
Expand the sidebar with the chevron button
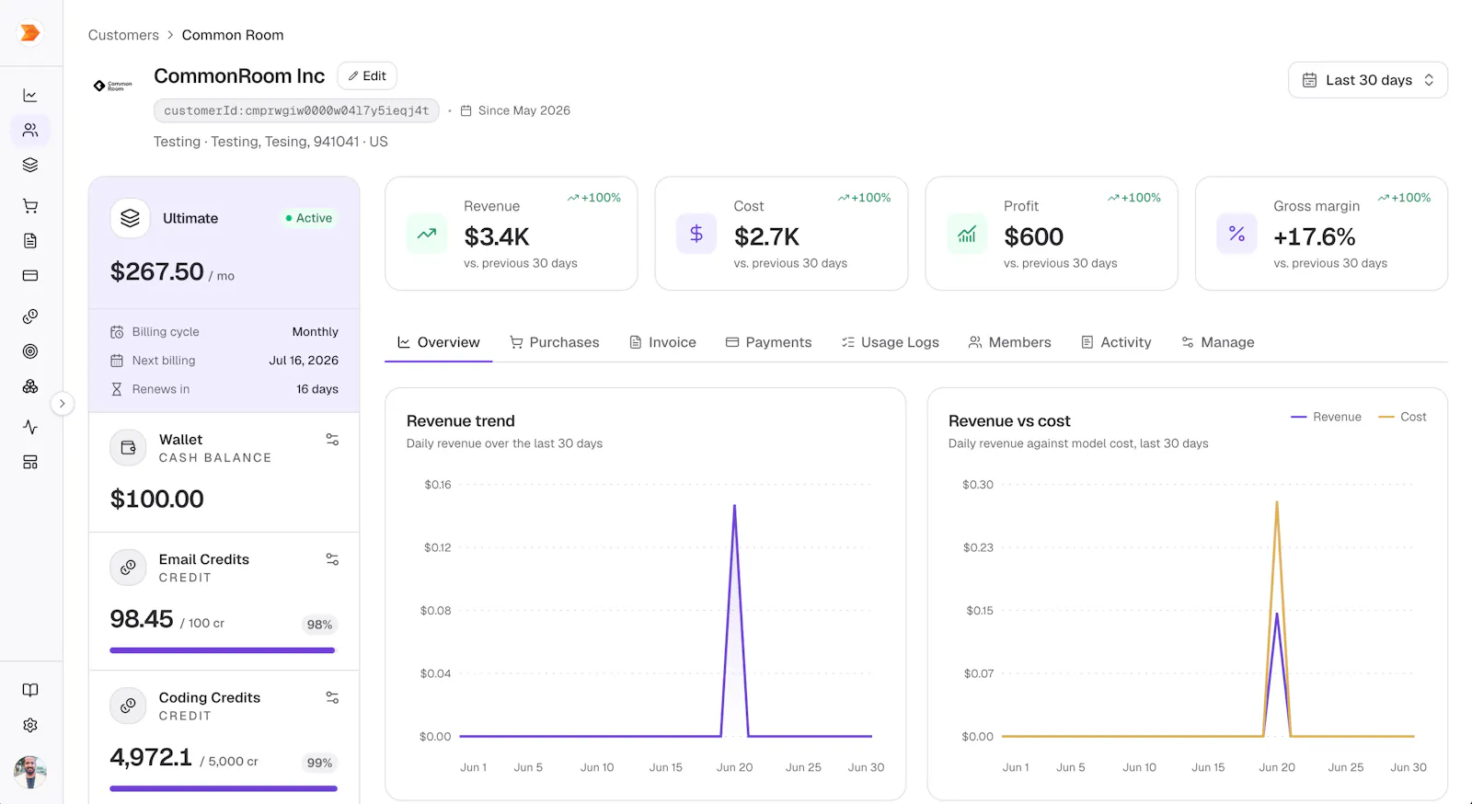(x=62, y=403)
